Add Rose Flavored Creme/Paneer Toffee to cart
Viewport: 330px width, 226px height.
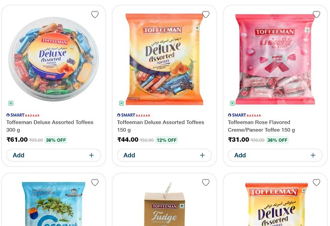(x=241, y=155)
